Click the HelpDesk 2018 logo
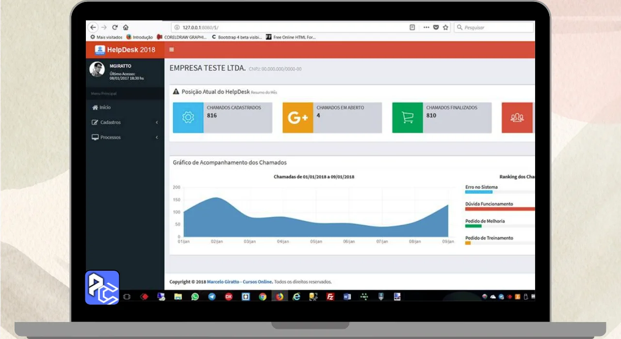Screen dimensions: 621x339 pos(125,50)
